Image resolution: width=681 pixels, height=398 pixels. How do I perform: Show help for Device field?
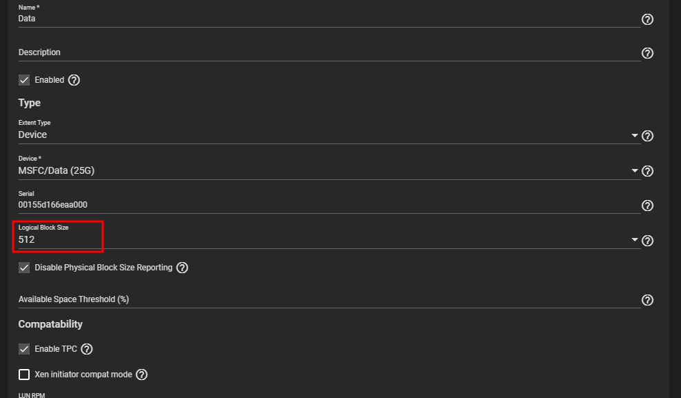[x=647, y=171]
